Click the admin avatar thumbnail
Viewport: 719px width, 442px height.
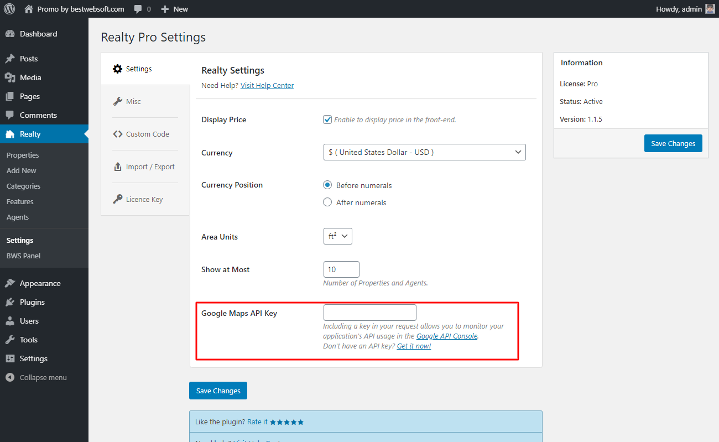710,9
